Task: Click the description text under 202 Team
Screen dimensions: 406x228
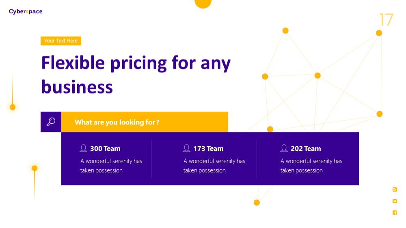Action: [x=311, y=166]
